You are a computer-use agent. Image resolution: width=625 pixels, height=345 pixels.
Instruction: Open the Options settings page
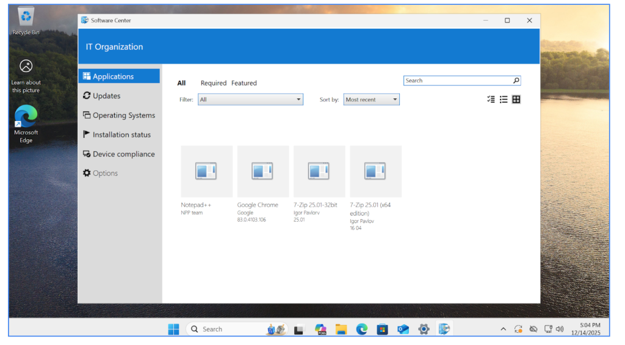pos(105,173)
